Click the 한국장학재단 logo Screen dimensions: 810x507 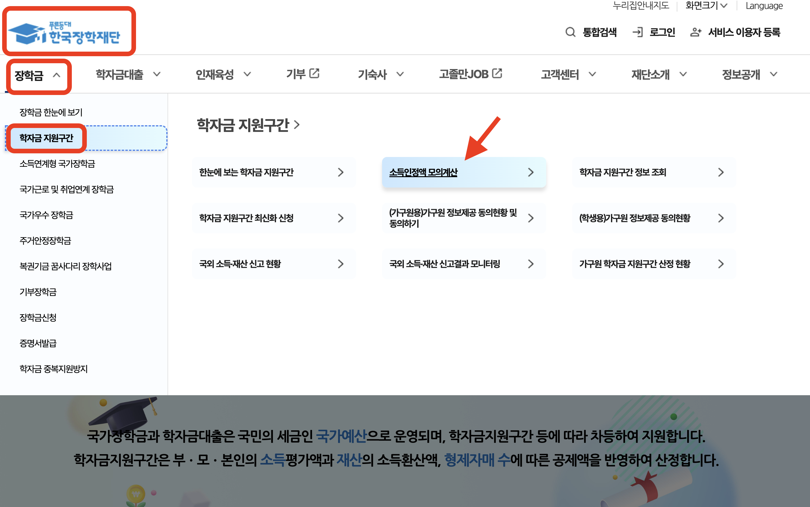(64, 34)
